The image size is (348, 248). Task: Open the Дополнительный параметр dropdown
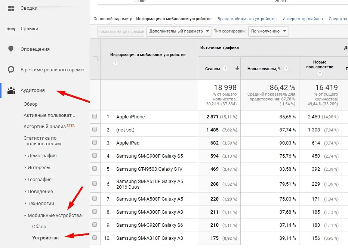tap(179, 31)
